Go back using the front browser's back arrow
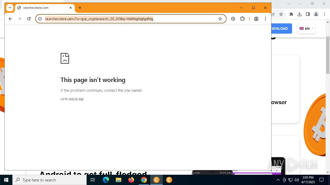Screen dimensions: 330x185 (x=10, y=19)
